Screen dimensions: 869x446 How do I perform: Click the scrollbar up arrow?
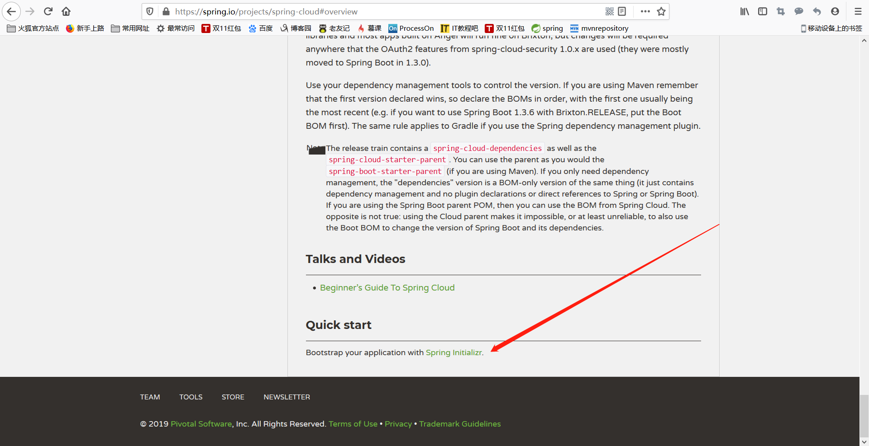coord(864,40)
